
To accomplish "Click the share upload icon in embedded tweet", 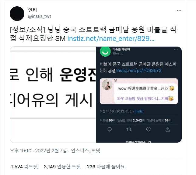I will (x=168, y=130).
